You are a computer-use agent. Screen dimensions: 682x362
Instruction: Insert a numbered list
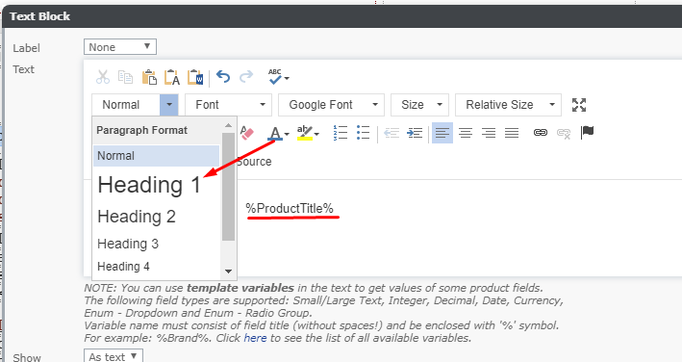[x=341, y=133]
